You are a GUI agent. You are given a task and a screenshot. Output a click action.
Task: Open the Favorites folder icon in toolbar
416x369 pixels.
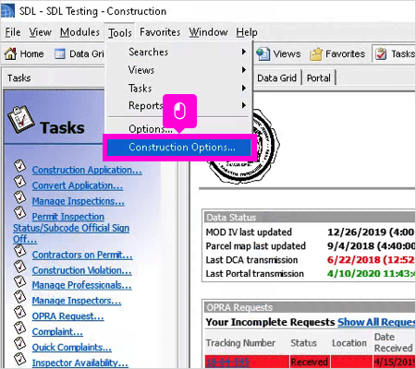[x=316, y=54]
